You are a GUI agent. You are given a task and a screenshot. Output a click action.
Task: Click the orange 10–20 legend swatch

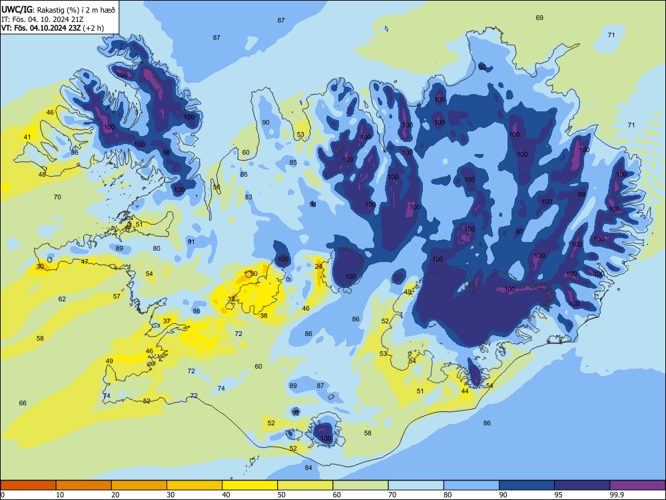(x=84, y=485)
